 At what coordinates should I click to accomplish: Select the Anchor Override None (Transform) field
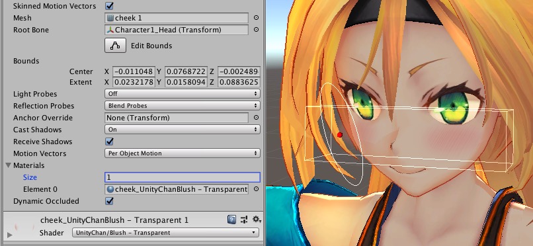[x=177, y=118]
